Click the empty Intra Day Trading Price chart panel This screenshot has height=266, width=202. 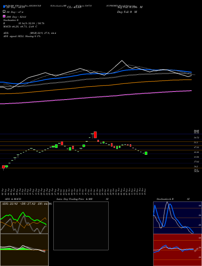click(x=81, y=226)
